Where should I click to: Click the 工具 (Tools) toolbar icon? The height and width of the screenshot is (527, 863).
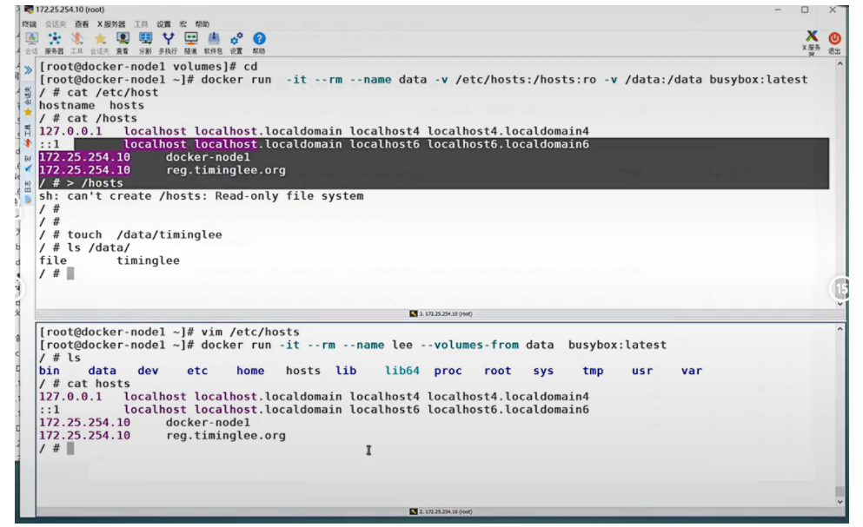coord(76,43)
